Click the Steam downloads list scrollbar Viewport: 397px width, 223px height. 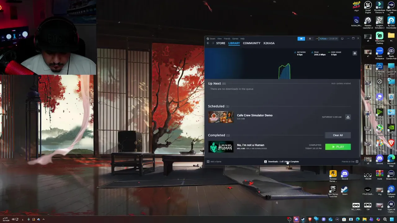360,118
